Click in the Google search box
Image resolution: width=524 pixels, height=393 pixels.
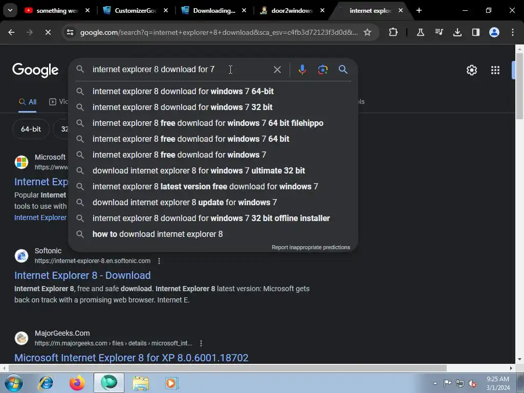(181, 69)
